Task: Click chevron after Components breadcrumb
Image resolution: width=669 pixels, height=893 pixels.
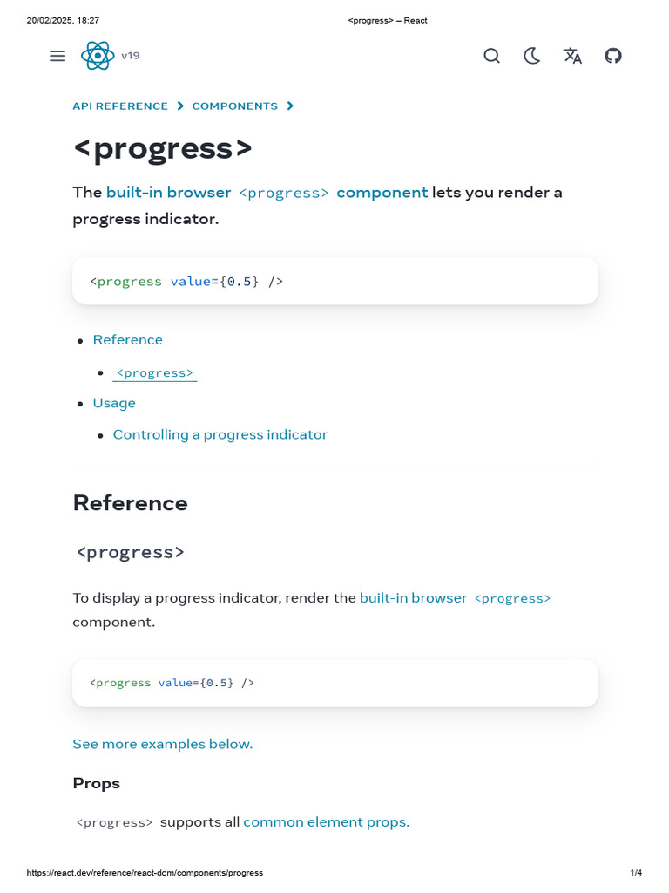Action: pyautogui.click(x=290, y=106)
